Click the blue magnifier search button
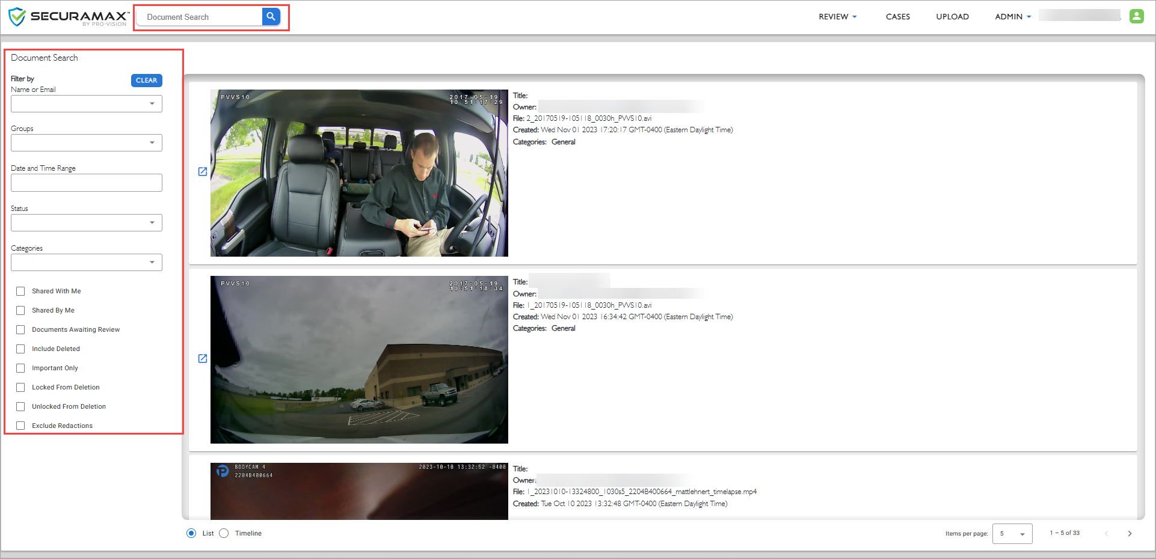This screenshot has width=1156, height=559. tap(271, 17)
